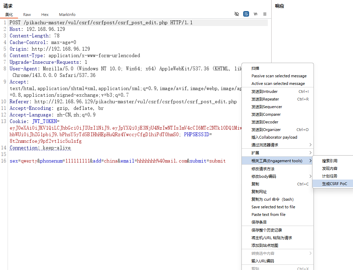Image resolution: width=353 pixels, height=270 pixels.
Task: Click the Connection: keep-alive header
Action: click(x=40, y=148)
